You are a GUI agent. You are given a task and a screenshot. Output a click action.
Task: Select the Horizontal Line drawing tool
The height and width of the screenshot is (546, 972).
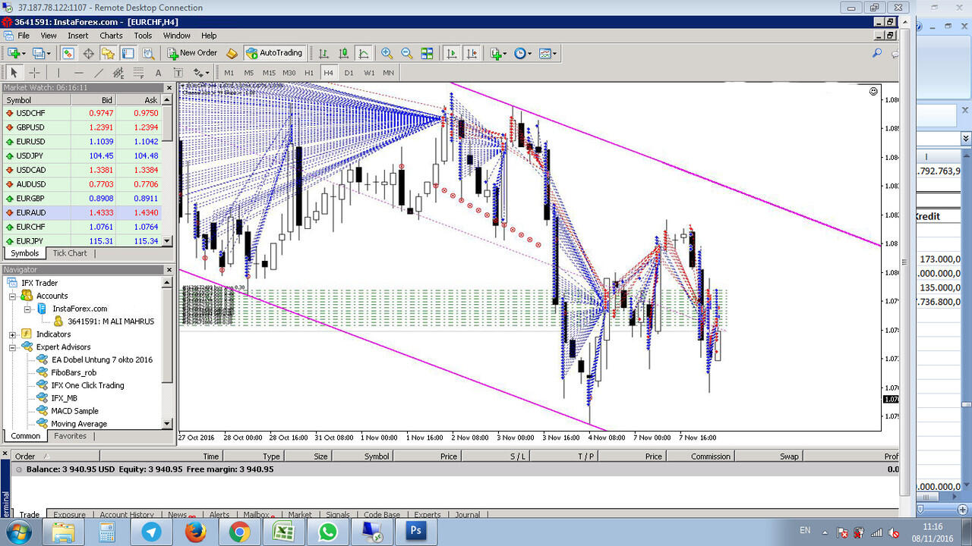pos(78,73)
